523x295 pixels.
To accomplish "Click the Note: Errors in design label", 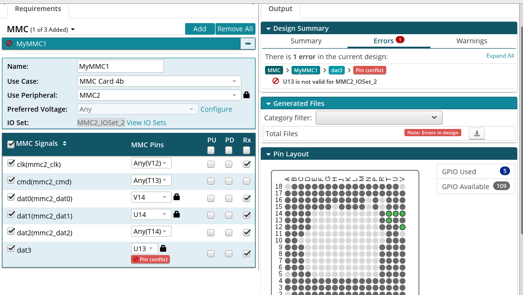I will coord(432,132).
